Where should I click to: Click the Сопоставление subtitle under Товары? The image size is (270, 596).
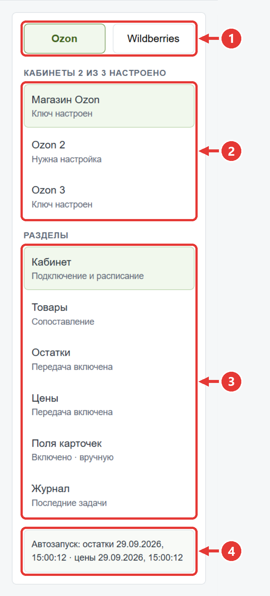(x=63, y=321)
